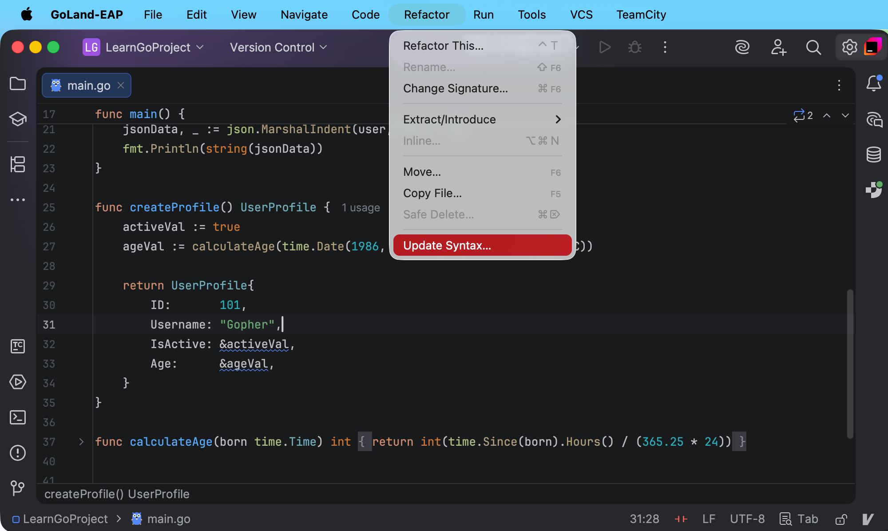The image size is (888, 531).
Task: Open the Problems tool window icon
Action: [18, 453]
